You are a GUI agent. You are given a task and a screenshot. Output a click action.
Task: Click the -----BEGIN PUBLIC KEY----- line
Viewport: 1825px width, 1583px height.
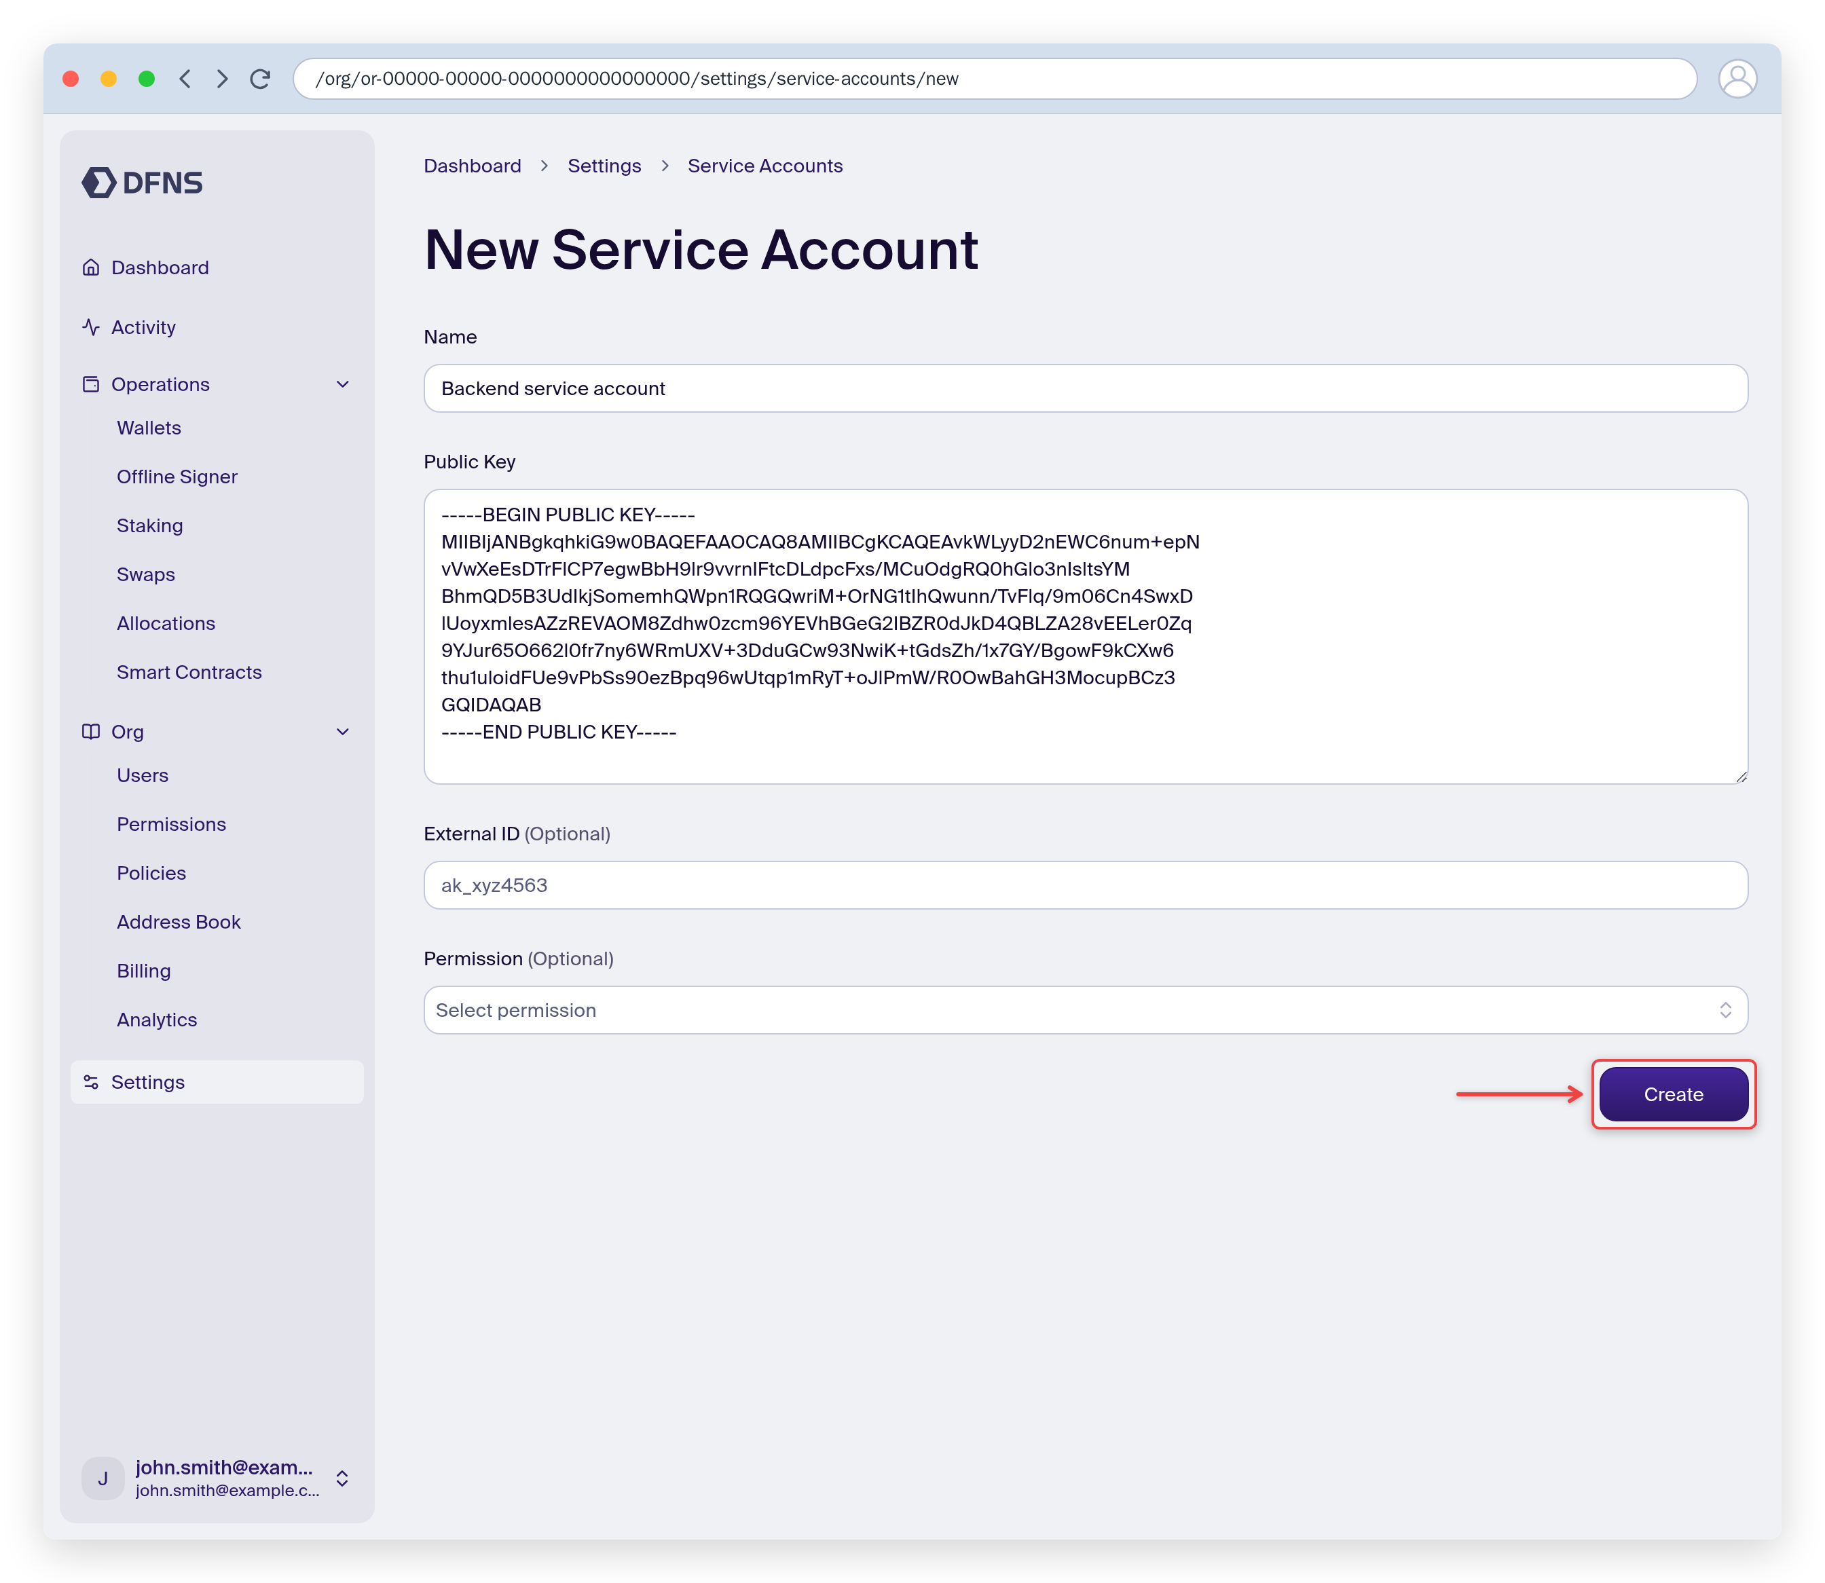[x=568, y=514]
